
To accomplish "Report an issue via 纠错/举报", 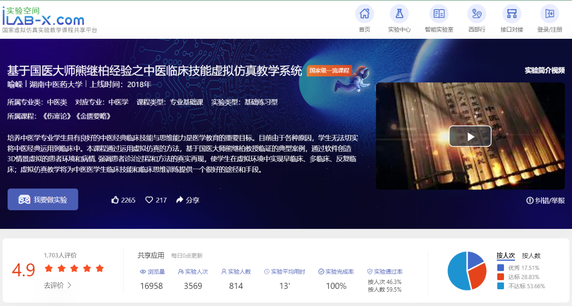I will 545,200.
